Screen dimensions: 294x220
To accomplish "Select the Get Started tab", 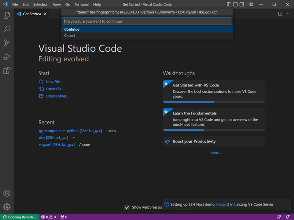I will click(32, 14).
